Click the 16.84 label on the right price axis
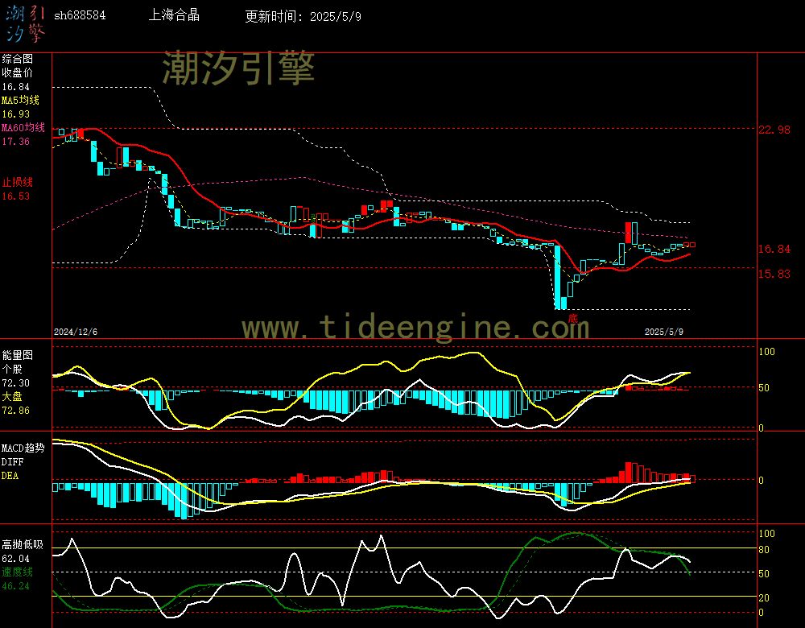The width and height of the screenshot is (805, 628). point(774,249)
